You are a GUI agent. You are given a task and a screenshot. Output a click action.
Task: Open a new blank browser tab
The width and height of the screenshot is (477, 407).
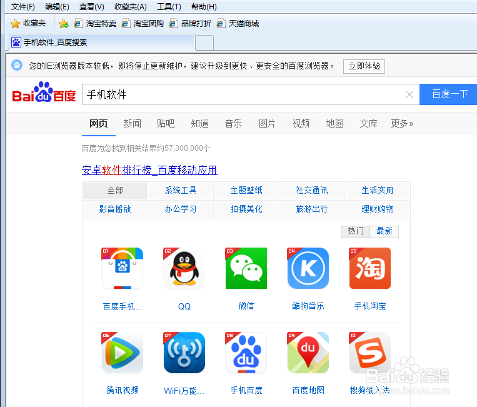[x=204, y=43]
